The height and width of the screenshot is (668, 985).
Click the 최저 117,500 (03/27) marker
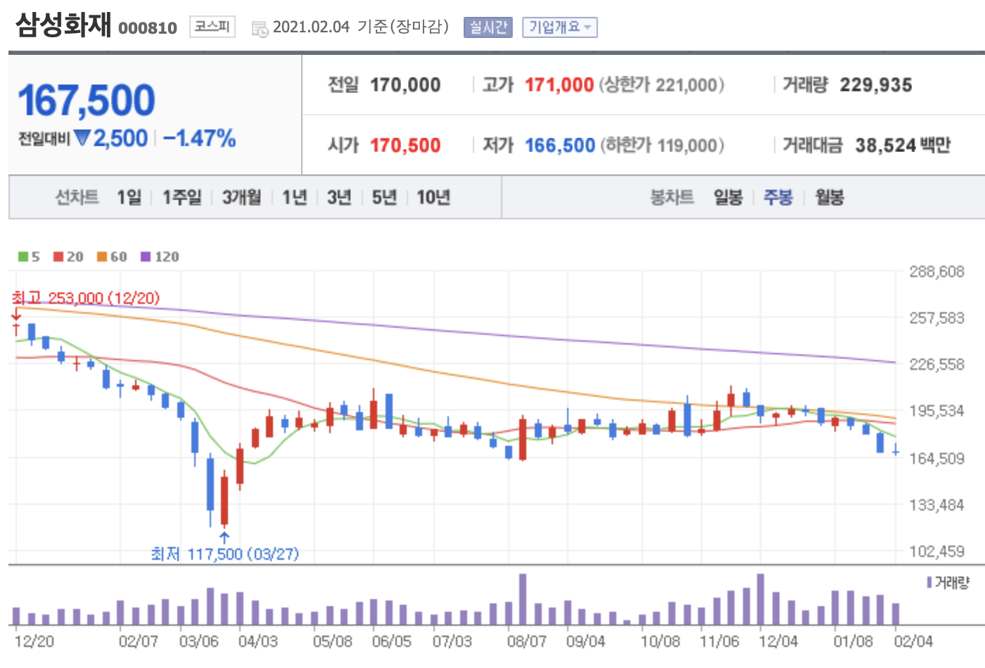tap(225, 554)
